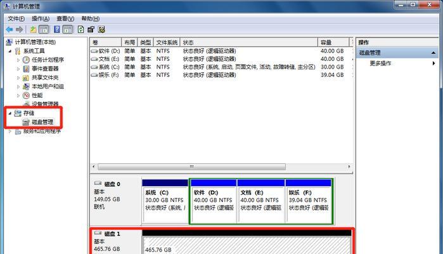The image size is (443, 254).
Task: Click the gray Forward arrow in toolbar
Action: 19,29
